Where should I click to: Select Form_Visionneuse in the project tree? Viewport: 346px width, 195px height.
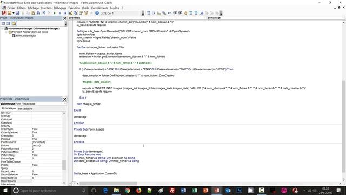coord(26,36)
